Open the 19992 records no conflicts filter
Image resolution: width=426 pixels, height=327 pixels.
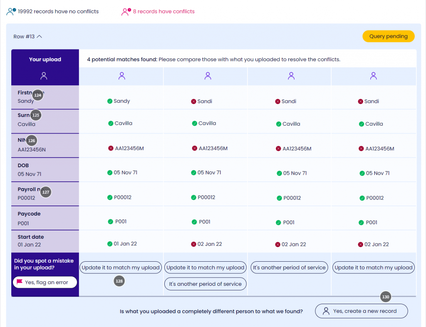[x=58, y=11]
